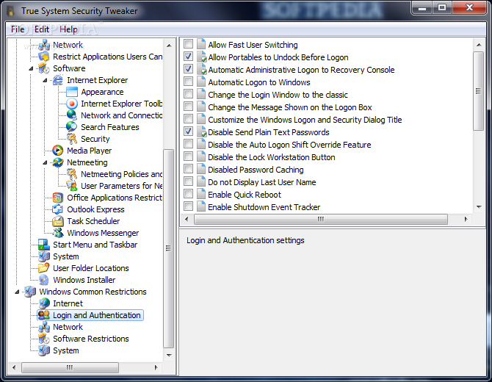
Task: Select 'Customize the Windows Logon and Security Dialog Title'
Action: 305,120
